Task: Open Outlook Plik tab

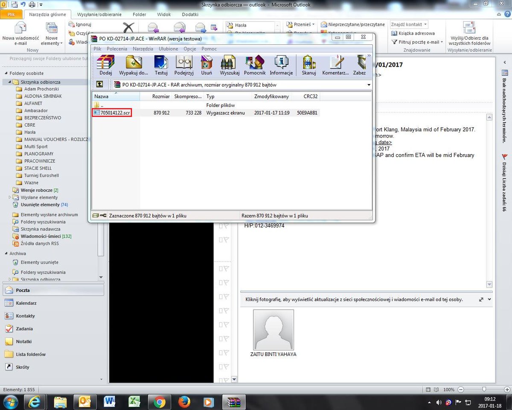Action: 12,15
